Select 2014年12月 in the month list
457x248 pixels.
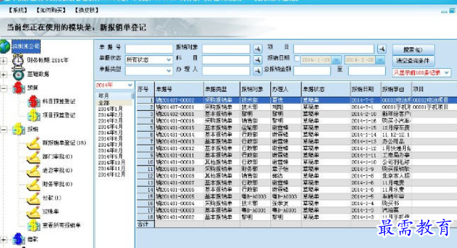tap(111, 175)
